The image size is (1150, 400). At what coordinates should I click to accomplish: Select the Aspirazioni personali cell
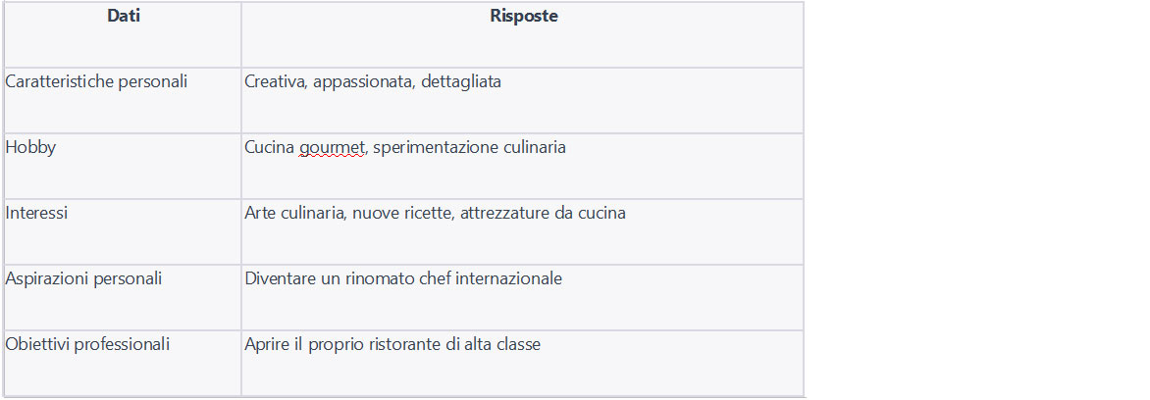point(124,297)
